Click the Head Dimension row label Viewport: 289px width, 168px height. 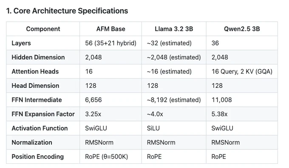click(x=35, y=86)
